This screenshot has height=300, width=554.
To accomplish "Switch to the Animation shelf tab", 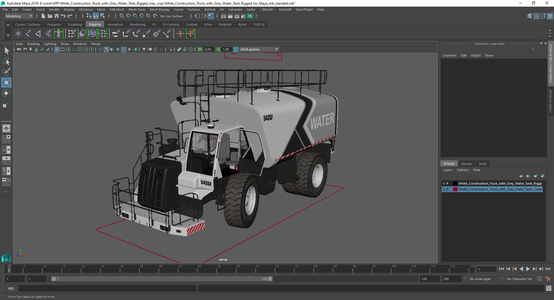I will (115, 25).
